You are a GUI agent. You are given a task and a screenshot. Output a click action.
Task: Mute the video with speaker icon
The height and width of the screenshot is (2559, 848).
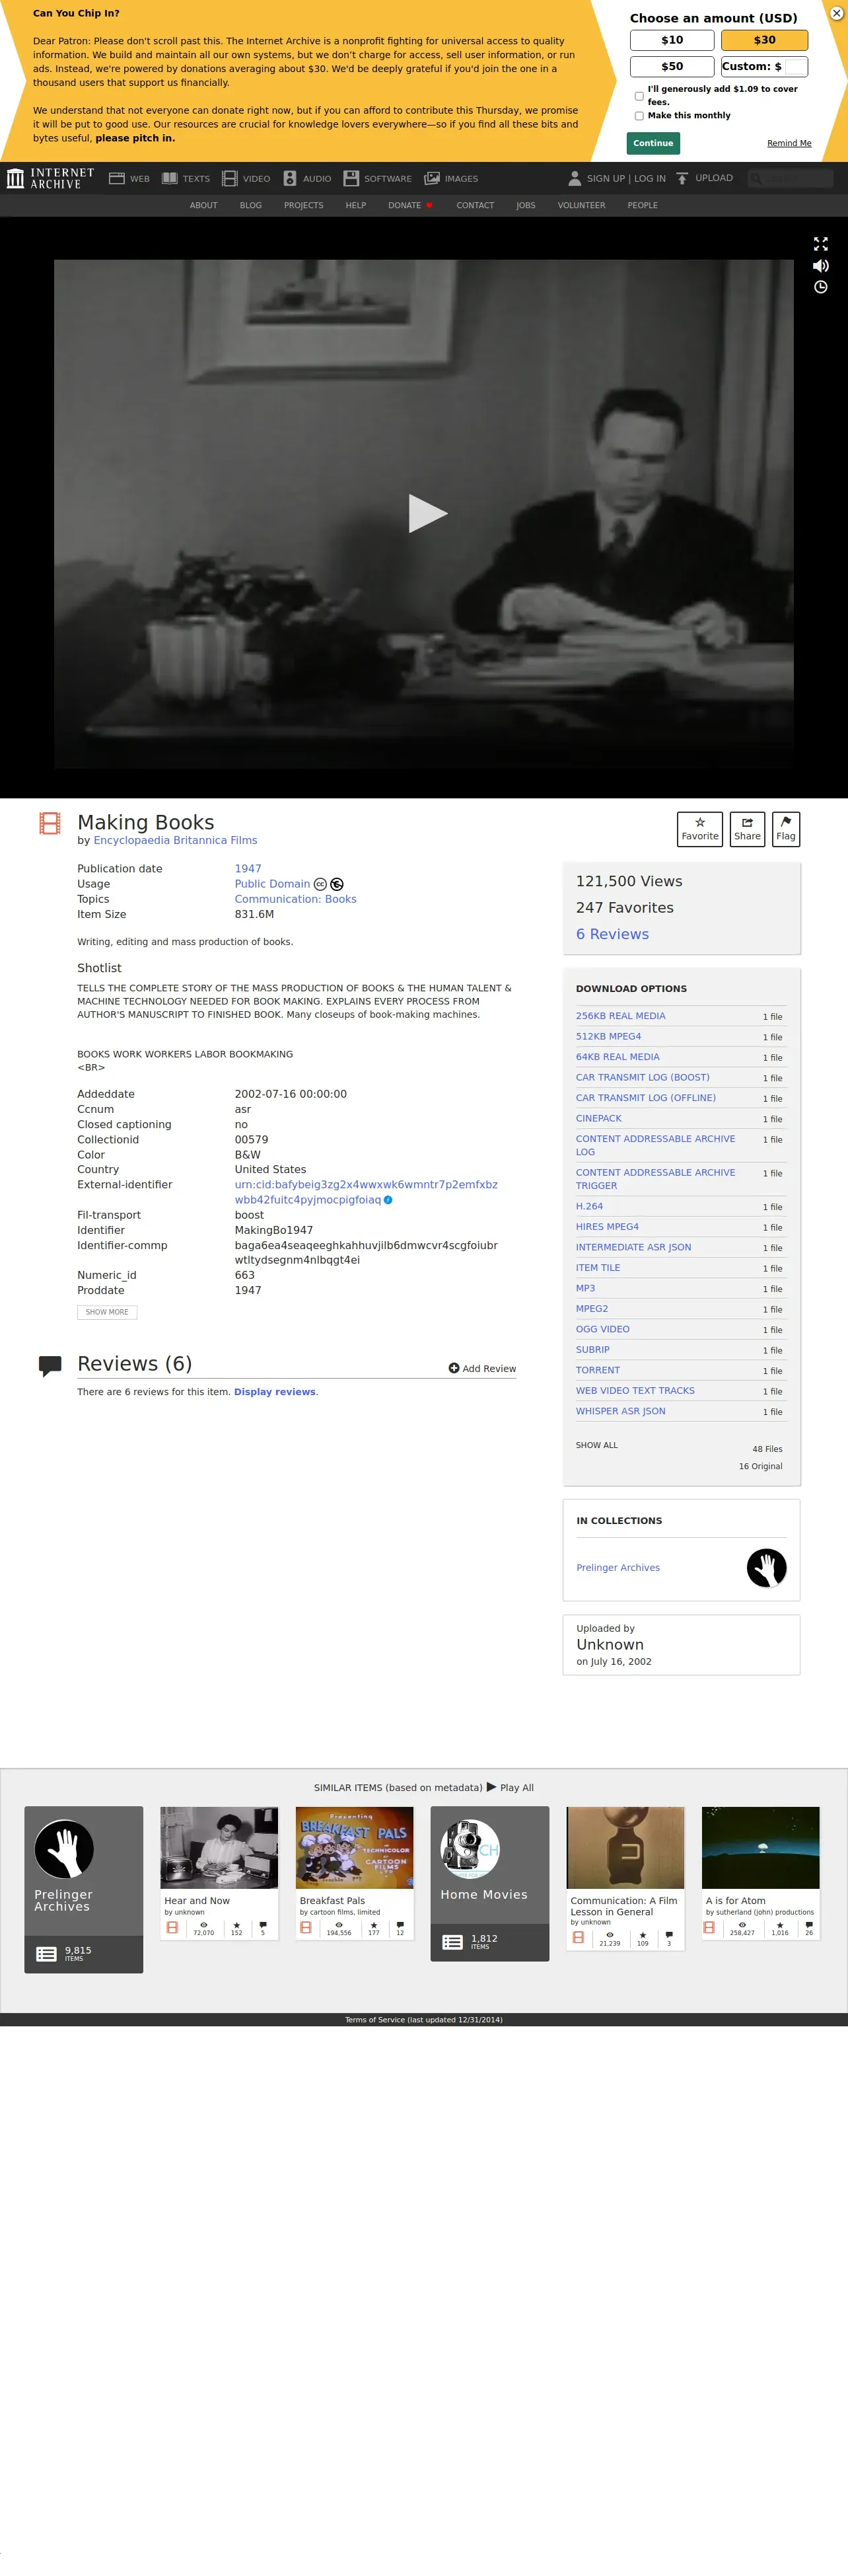point(820,265)
